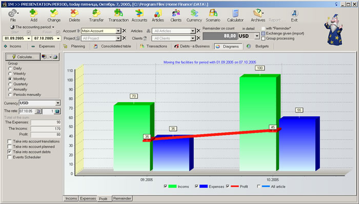The image size is (359, 204).
Task: Toggle the green Incoms legend series
Action: pyautogui.click(x=165, y=186)
